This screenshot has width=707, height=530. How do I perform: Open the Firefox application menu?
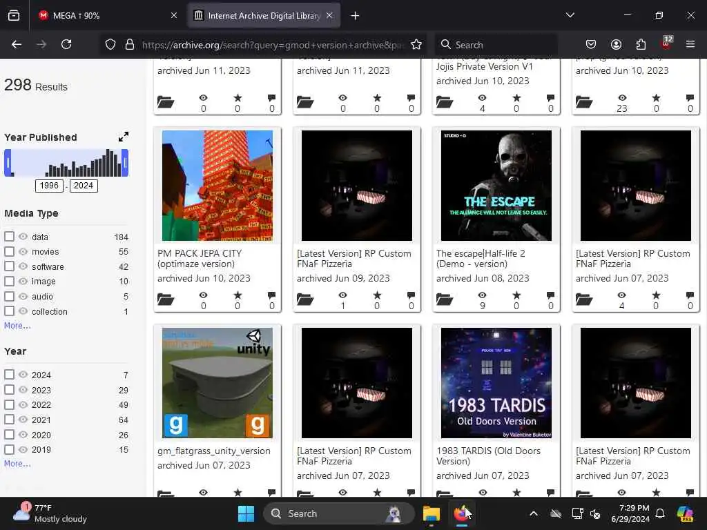pyautogui.click(x=690, y=44)
